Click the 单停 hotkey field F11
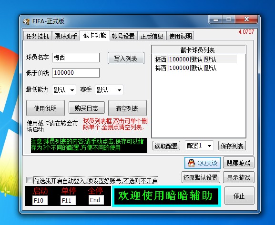Image resolution: width=275 pixels, height=225 pixels. [x=68, y=200]
